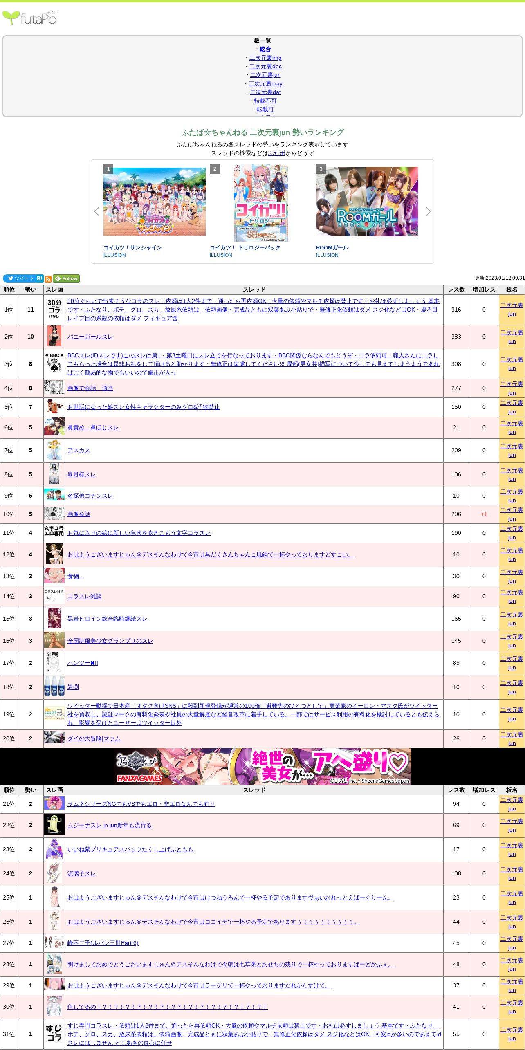Open thread ダイの大冒険|マァム
The image size is (525, 1050).
[x=94, y=738]
